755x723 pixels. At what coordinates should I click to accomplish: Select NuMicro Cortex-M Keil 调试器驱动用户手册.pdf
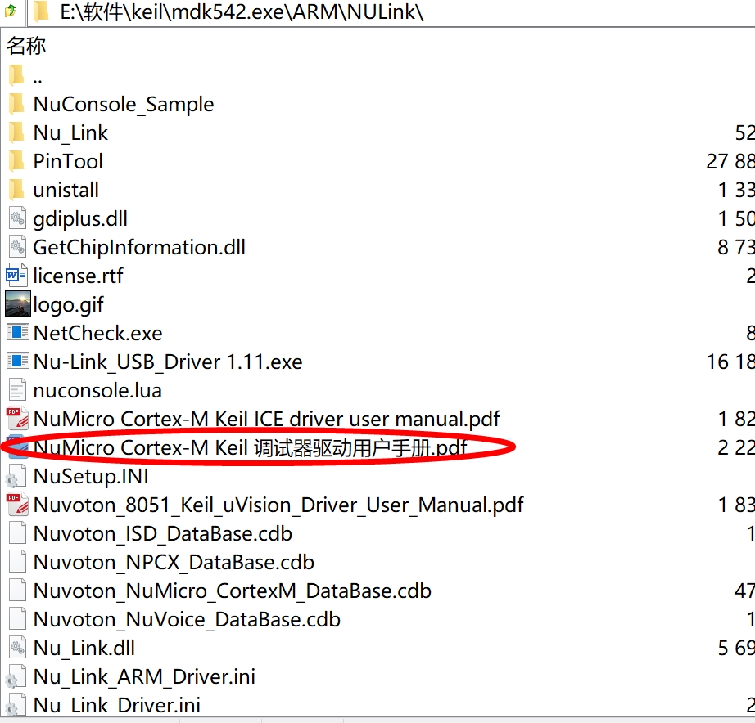tap(250, 448)
